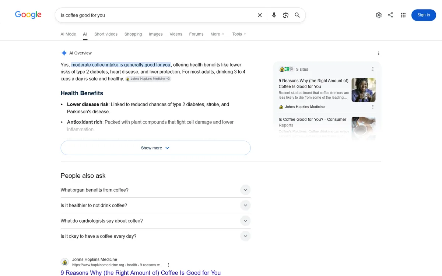Click highlighted 'moderate coffee intake' text
Viewport: 442px width, 276px height.
point(121,65)
